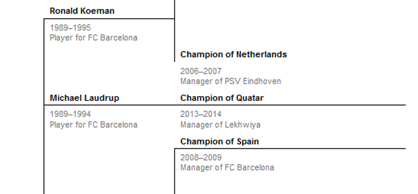Viewport: 418px width, 194px height.
Task: Select Koeman's Player for FC Barcelona text
Action: coord(94,38)
